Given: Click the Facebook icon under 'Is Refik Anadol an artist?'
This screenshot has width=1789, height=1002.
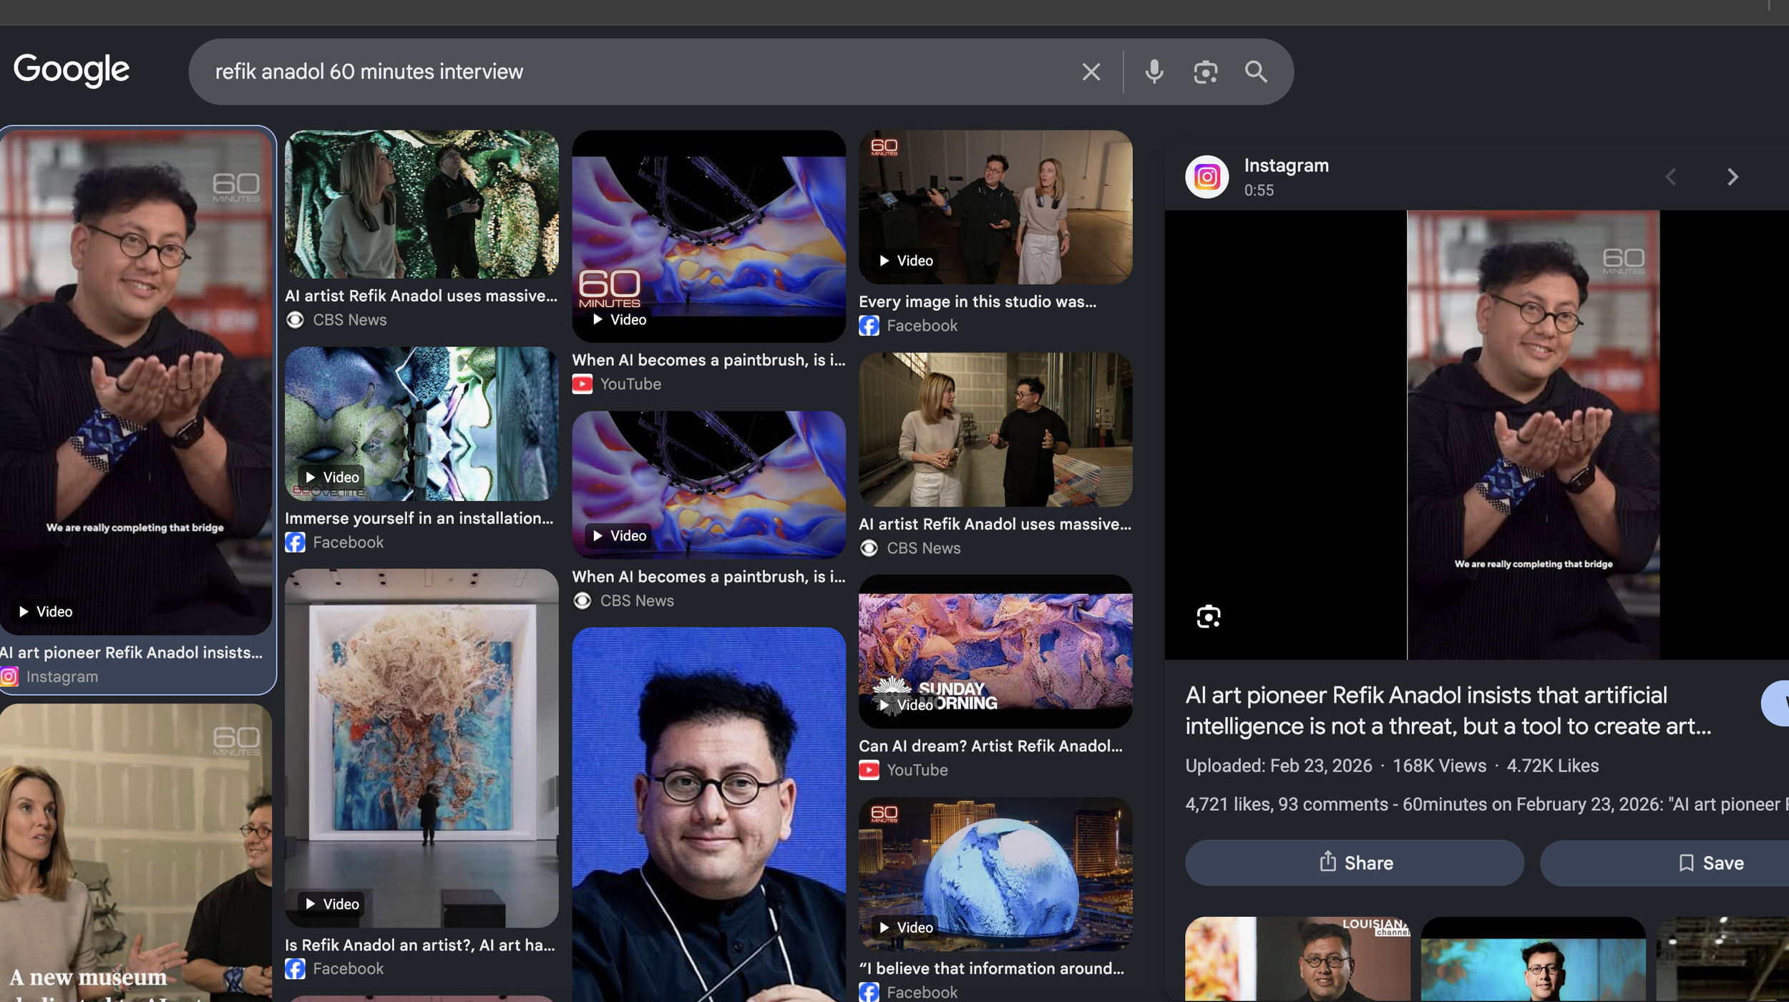Looking at the screenshot, I should (295, 969).
